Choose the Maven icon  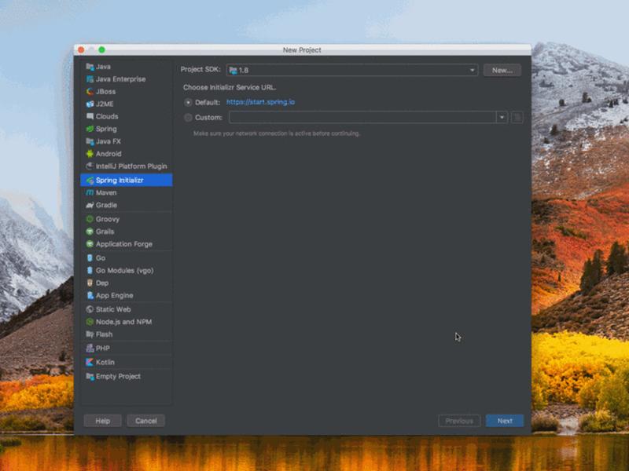click(x=90, y=192)
